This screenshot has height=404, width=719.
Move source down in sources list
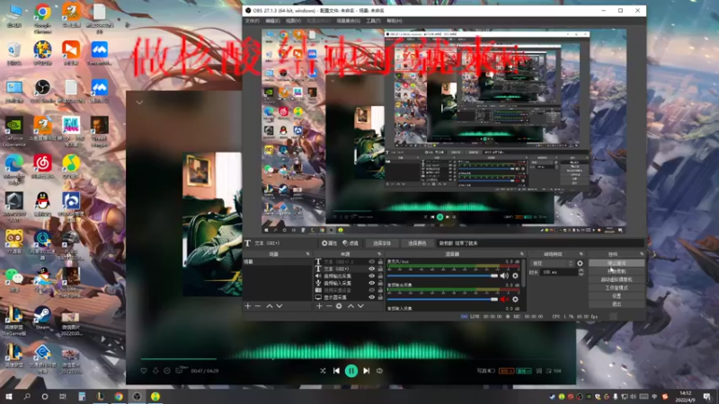pos(361,305)
